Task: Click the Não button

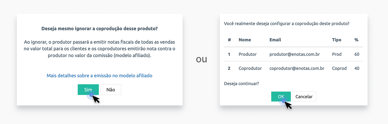Action: pyautogui.click(x=111, y=90)
